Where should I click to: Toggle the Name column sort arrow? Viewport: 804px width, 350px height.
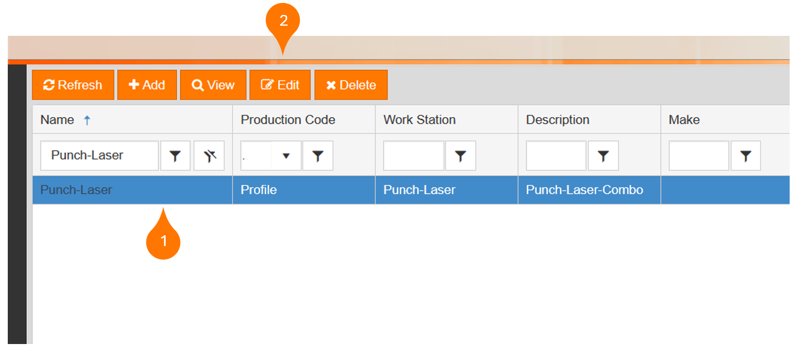point(87,120)
